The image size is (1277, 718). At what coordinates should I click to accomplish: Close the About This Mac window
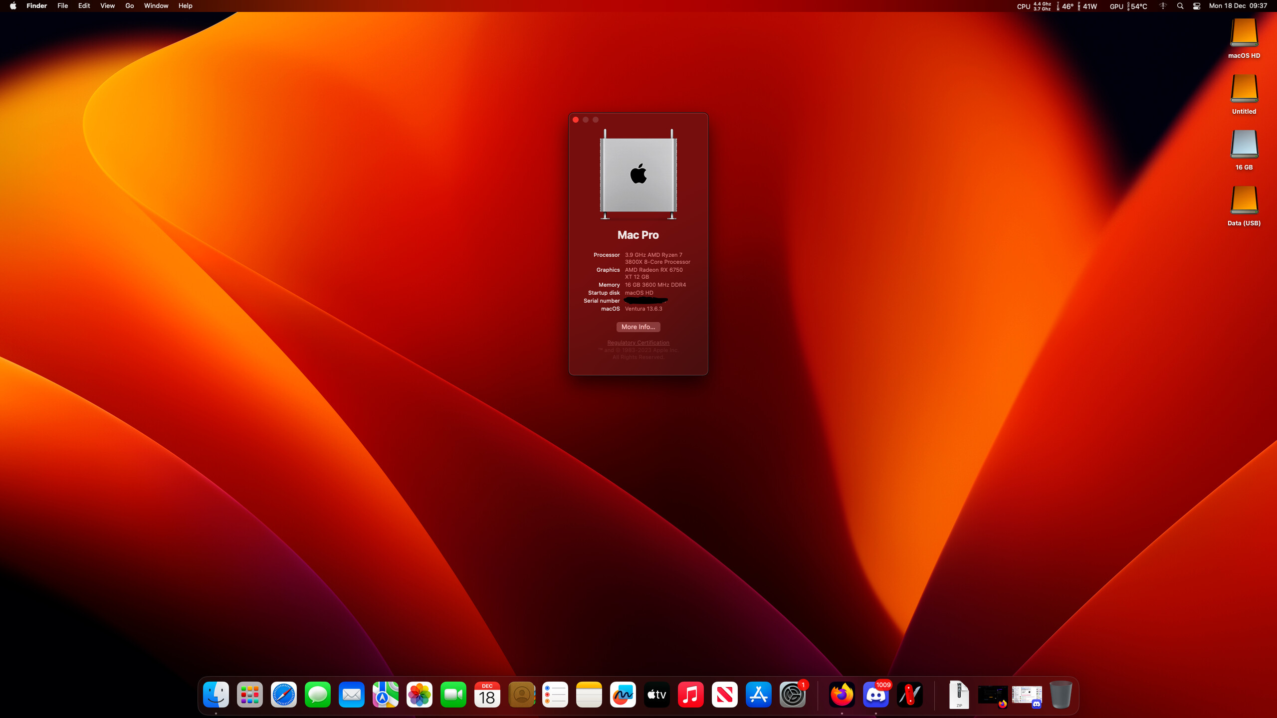[576, 120]
